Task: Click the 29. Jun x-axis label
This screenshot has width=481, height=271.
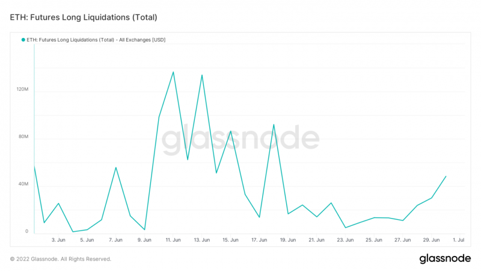Action: 431,240
